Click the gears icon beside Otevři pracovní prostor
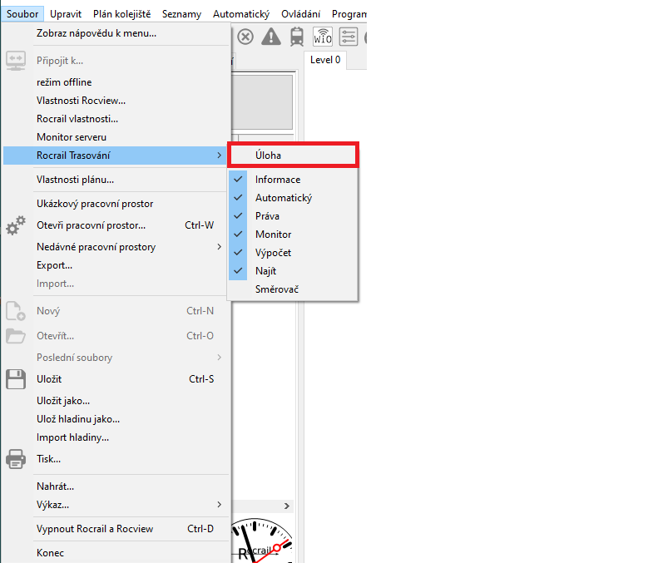This screenshot has width=653, height=563. [x=16, y=225]
